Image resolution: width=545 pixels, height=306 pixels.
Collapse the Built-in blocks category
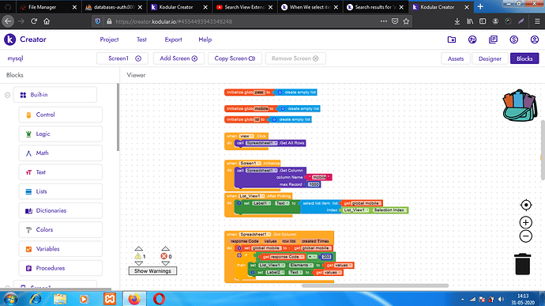7,95
